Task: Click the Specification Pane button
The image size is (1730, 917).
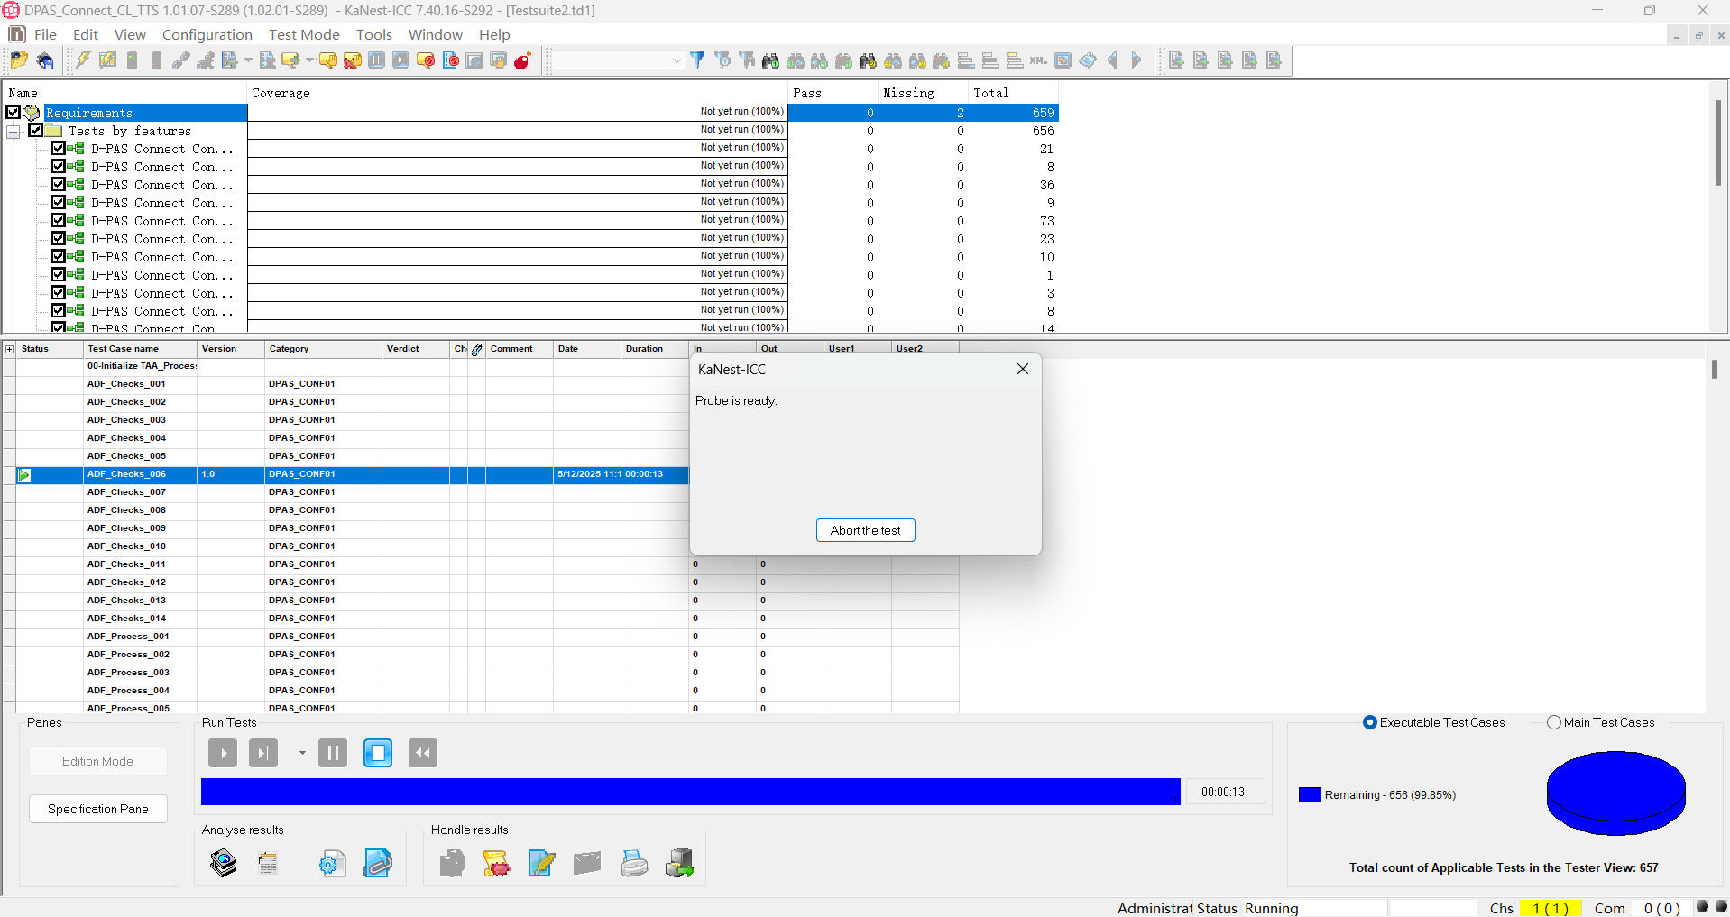Action: tap(98, 809)
